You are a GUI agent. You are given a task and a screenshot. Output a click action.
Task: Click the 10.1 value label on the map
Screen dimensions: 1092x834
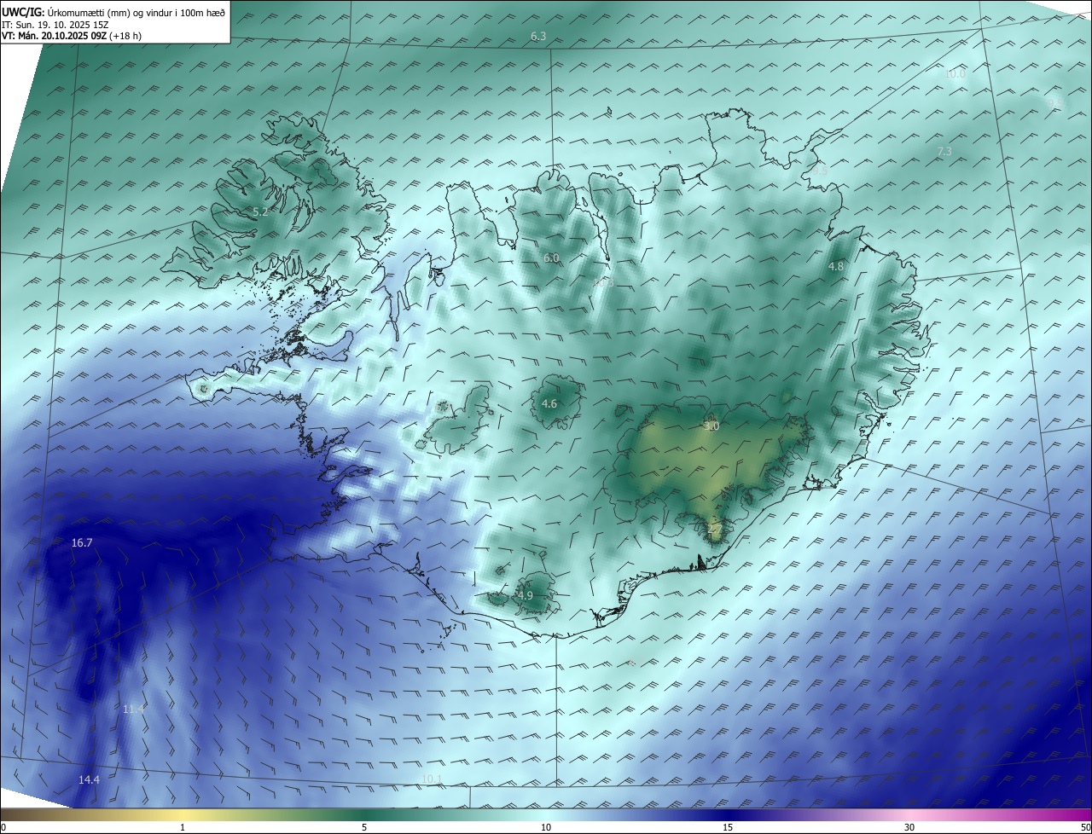pos(433,779)
